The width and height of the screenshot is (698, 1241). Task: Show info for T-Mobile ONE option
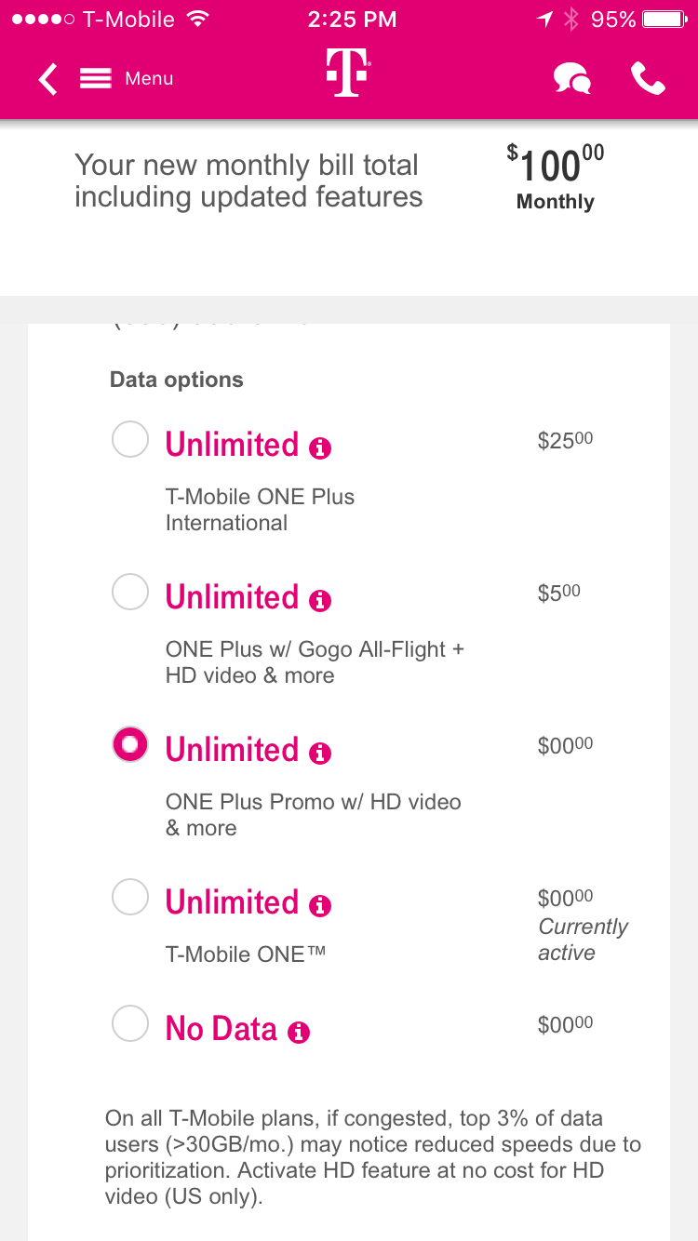(319, 906)
